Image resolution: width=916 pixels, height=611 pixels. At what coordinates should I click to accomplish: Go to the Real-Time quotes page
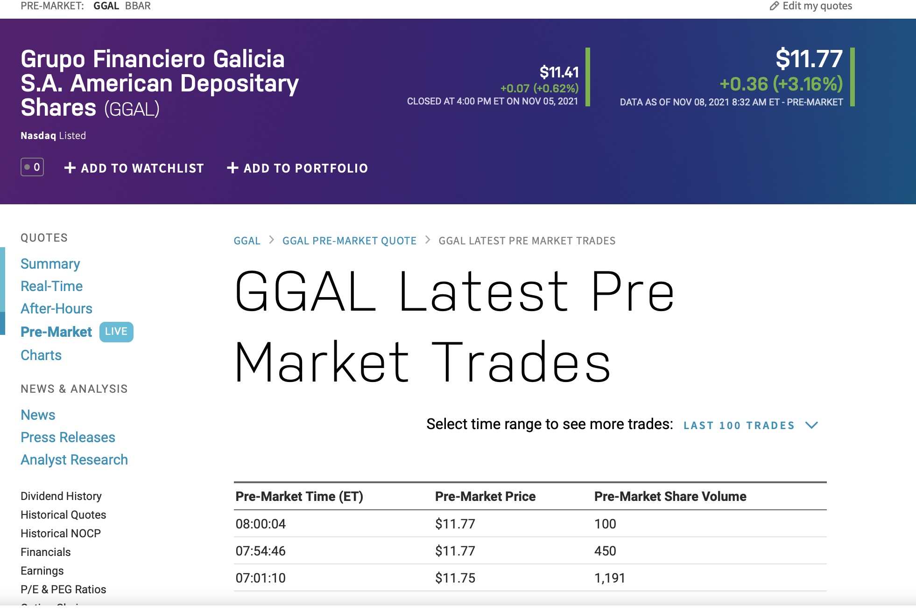tap(52, 286)
